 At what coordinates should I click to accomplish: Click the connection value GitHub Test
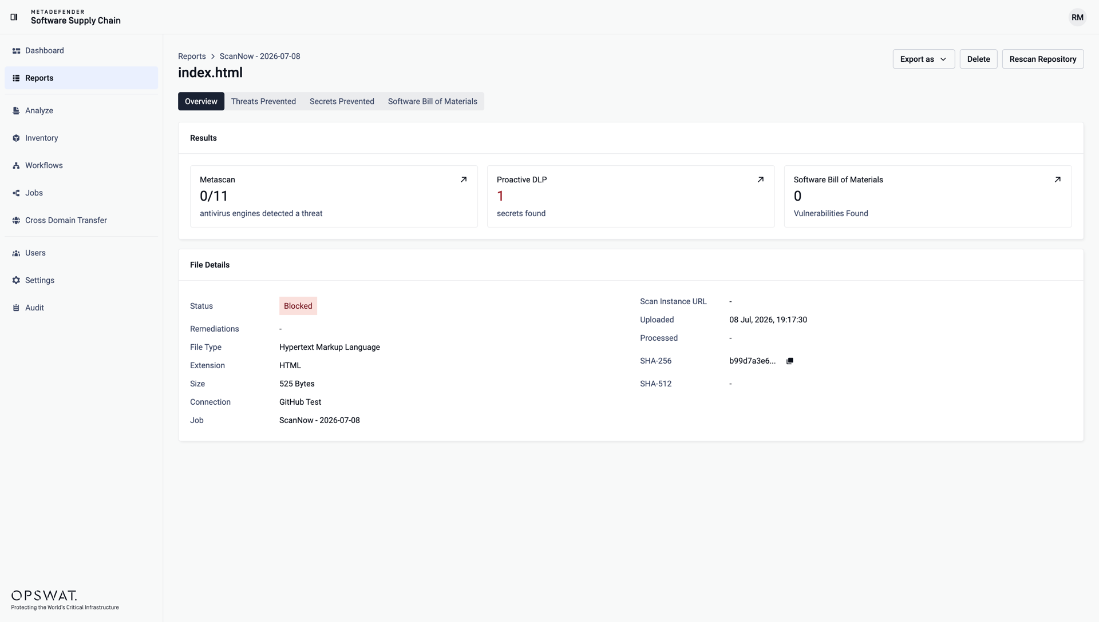(x=300, y=402)
